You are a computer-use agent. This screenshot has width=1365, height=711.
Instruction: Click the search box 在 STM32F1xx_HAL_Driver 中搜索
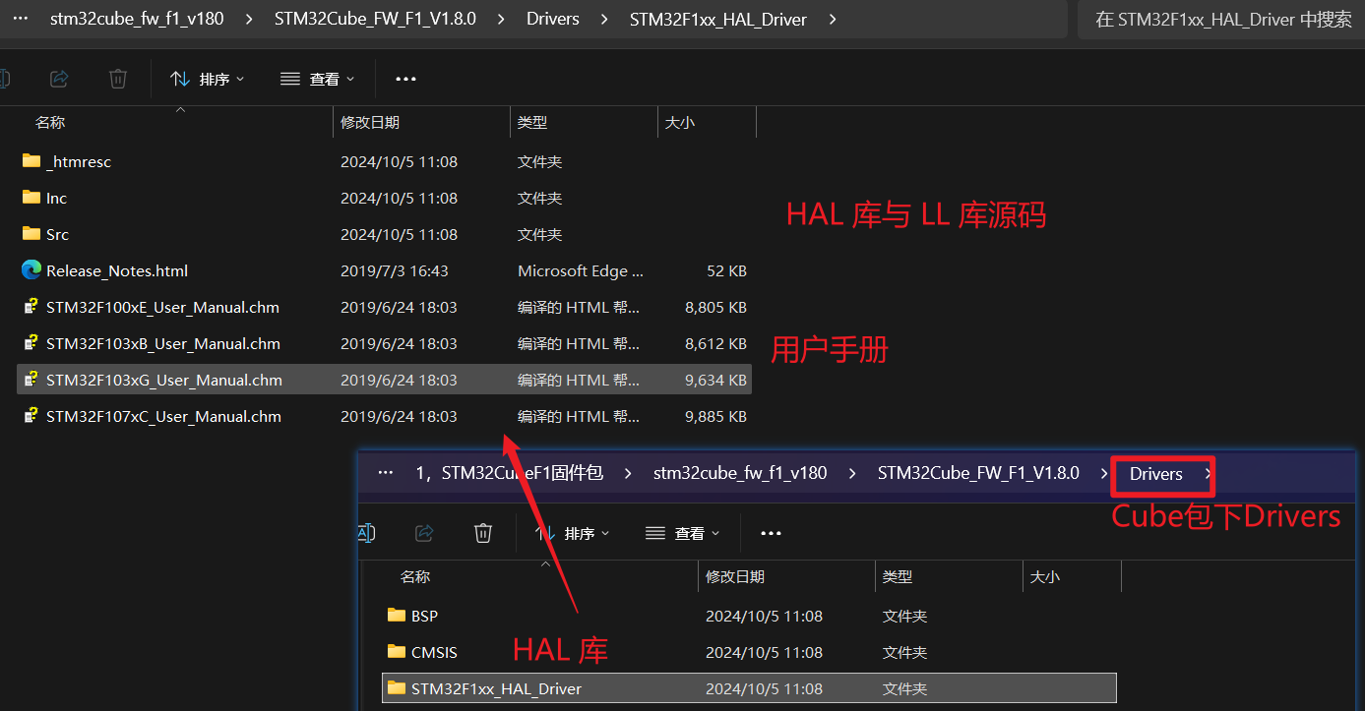(1223, 19)
